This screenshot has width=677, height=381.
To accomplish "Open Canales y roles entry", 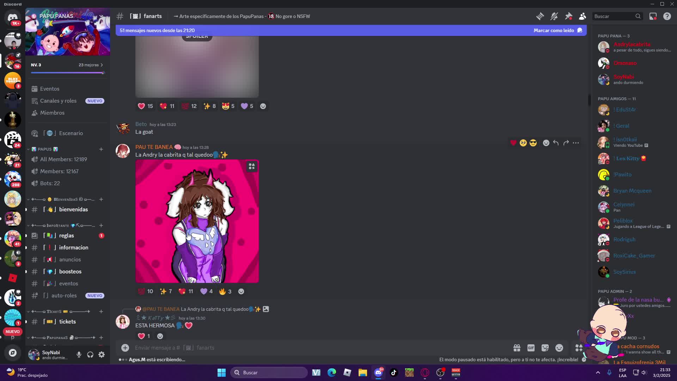I will [68, 101].
